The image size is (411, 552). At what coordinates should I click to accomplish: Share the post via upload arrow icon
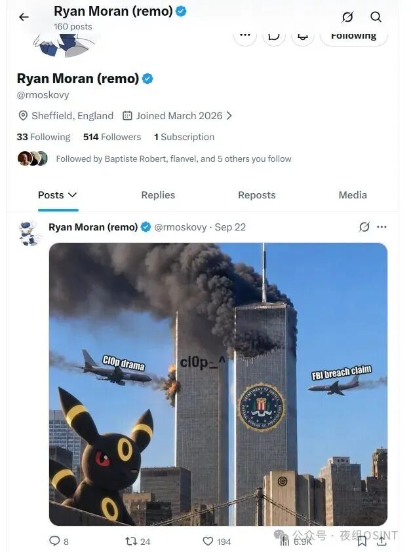tap(382, 542)
